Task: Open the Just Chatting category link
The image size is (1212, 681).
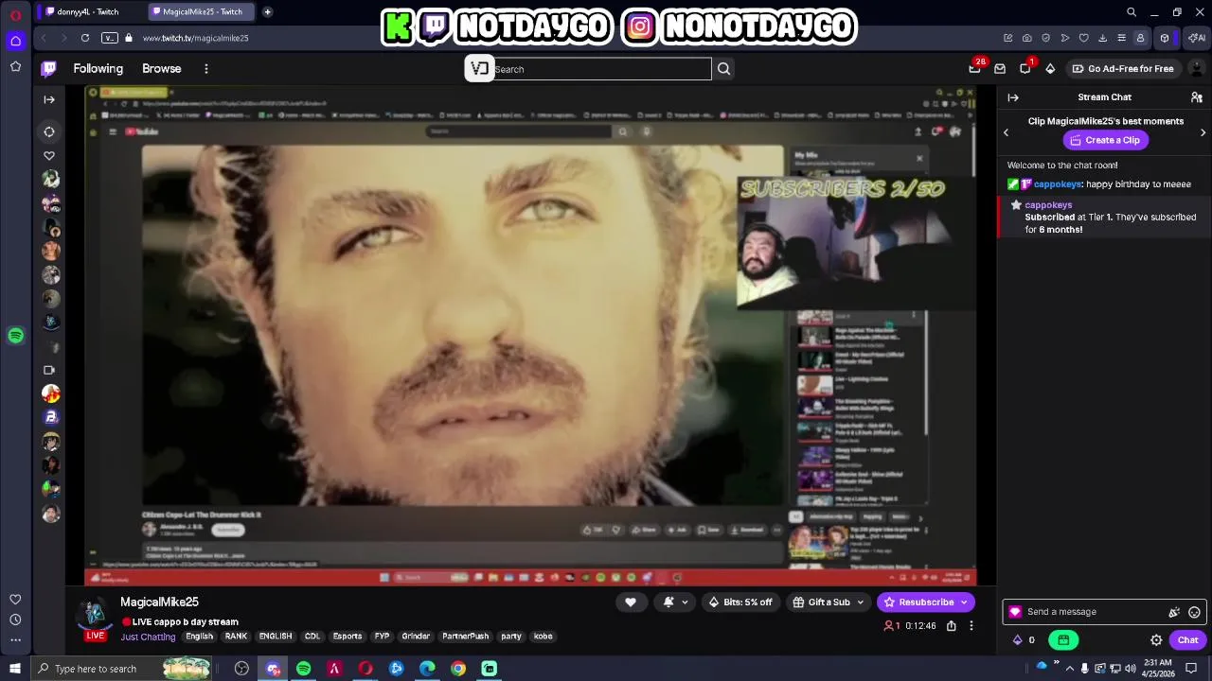Action: click(x=148, y=637)
